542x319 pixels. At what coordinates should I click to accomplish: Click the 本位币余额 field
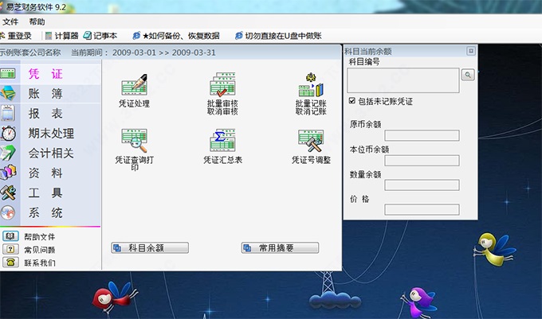(422, 161)
